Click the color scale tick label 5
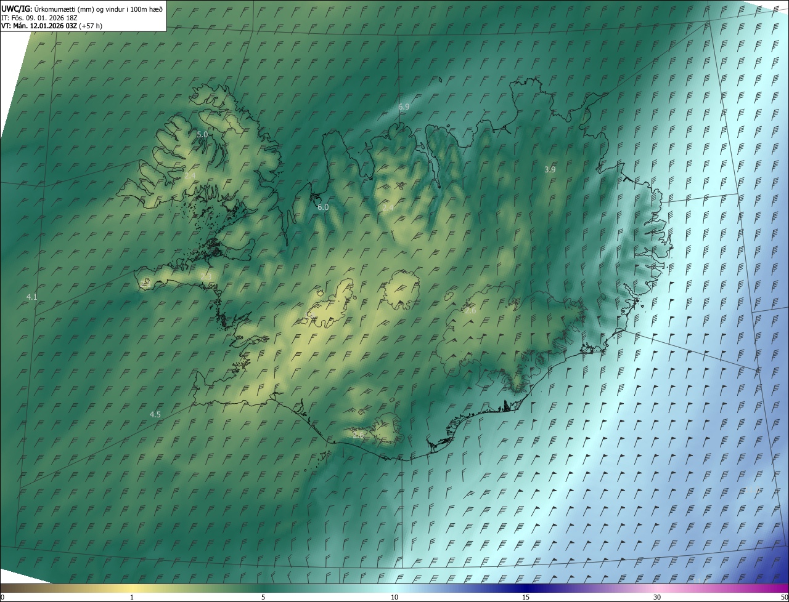 click(x=263, y=597)
